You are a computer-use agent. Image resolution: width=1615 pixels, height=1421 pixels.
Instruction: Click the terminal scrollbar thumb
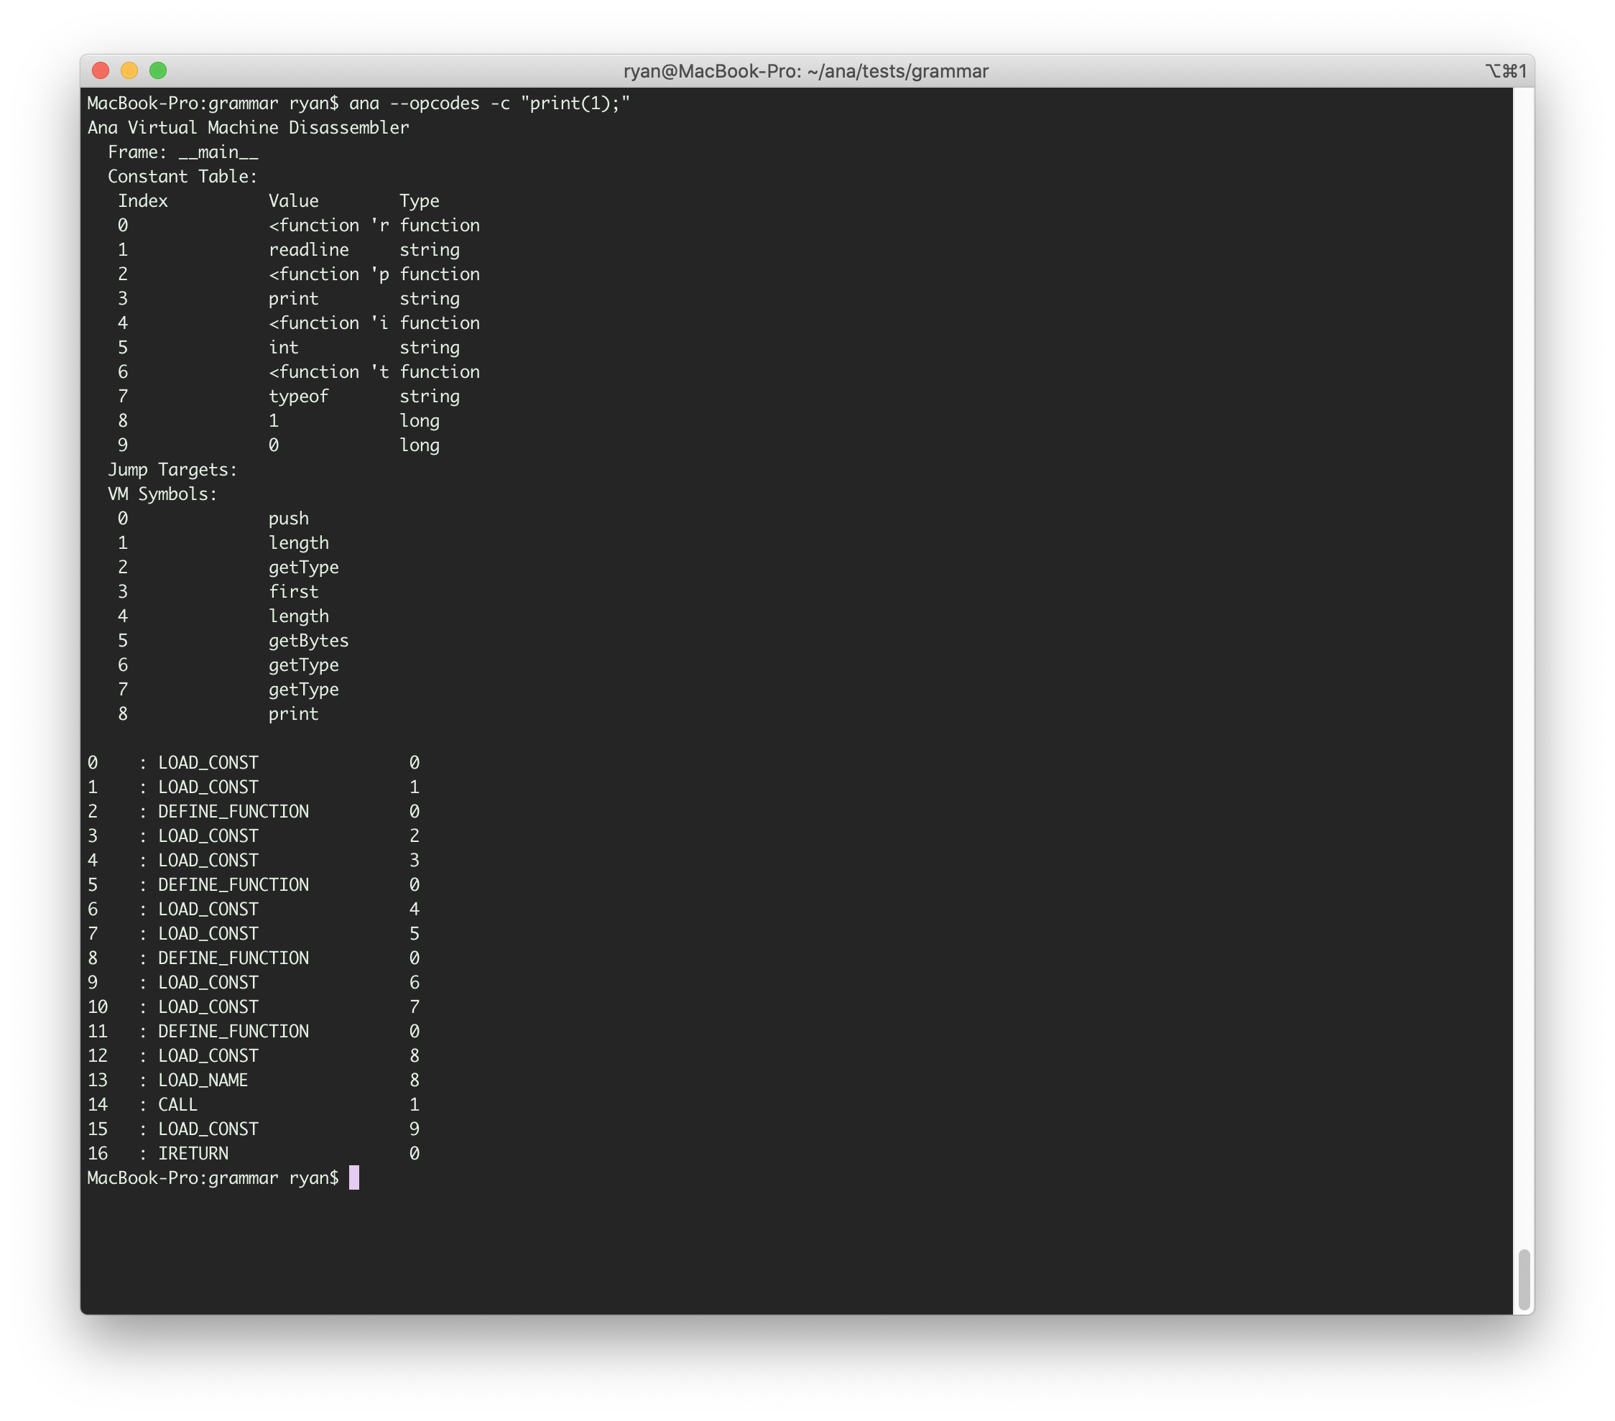(1524, 1280)
